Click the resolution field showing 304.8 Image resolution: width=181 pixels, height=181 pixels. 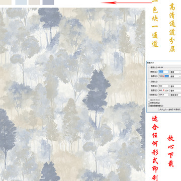click(163, 95)
